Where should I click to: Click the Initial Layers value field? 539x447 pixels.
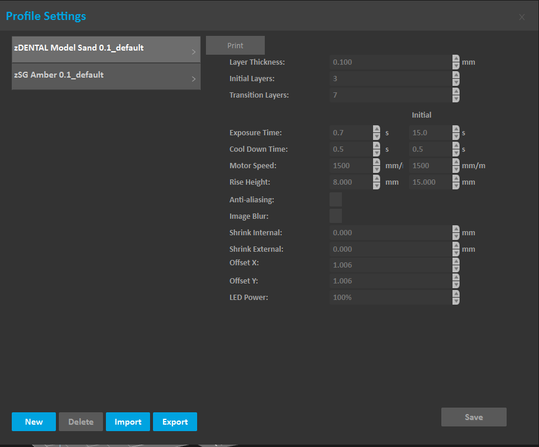pyautogui.click(x=391, y=79)
